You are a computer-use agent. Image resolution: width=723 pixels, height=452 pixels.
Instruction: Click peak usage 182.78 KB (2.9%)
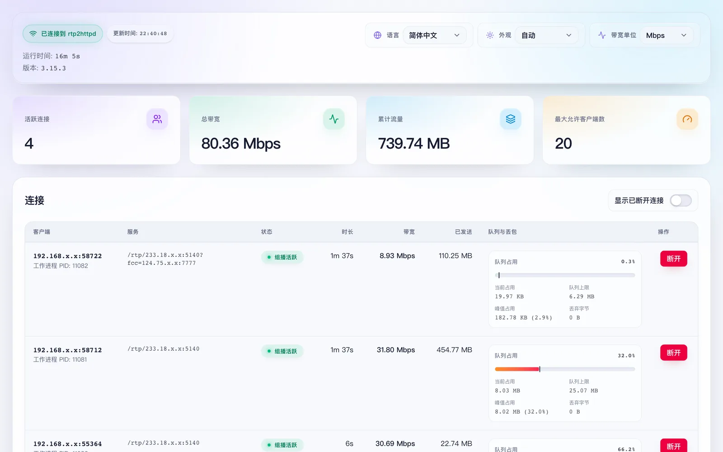(x=523, y=318)
